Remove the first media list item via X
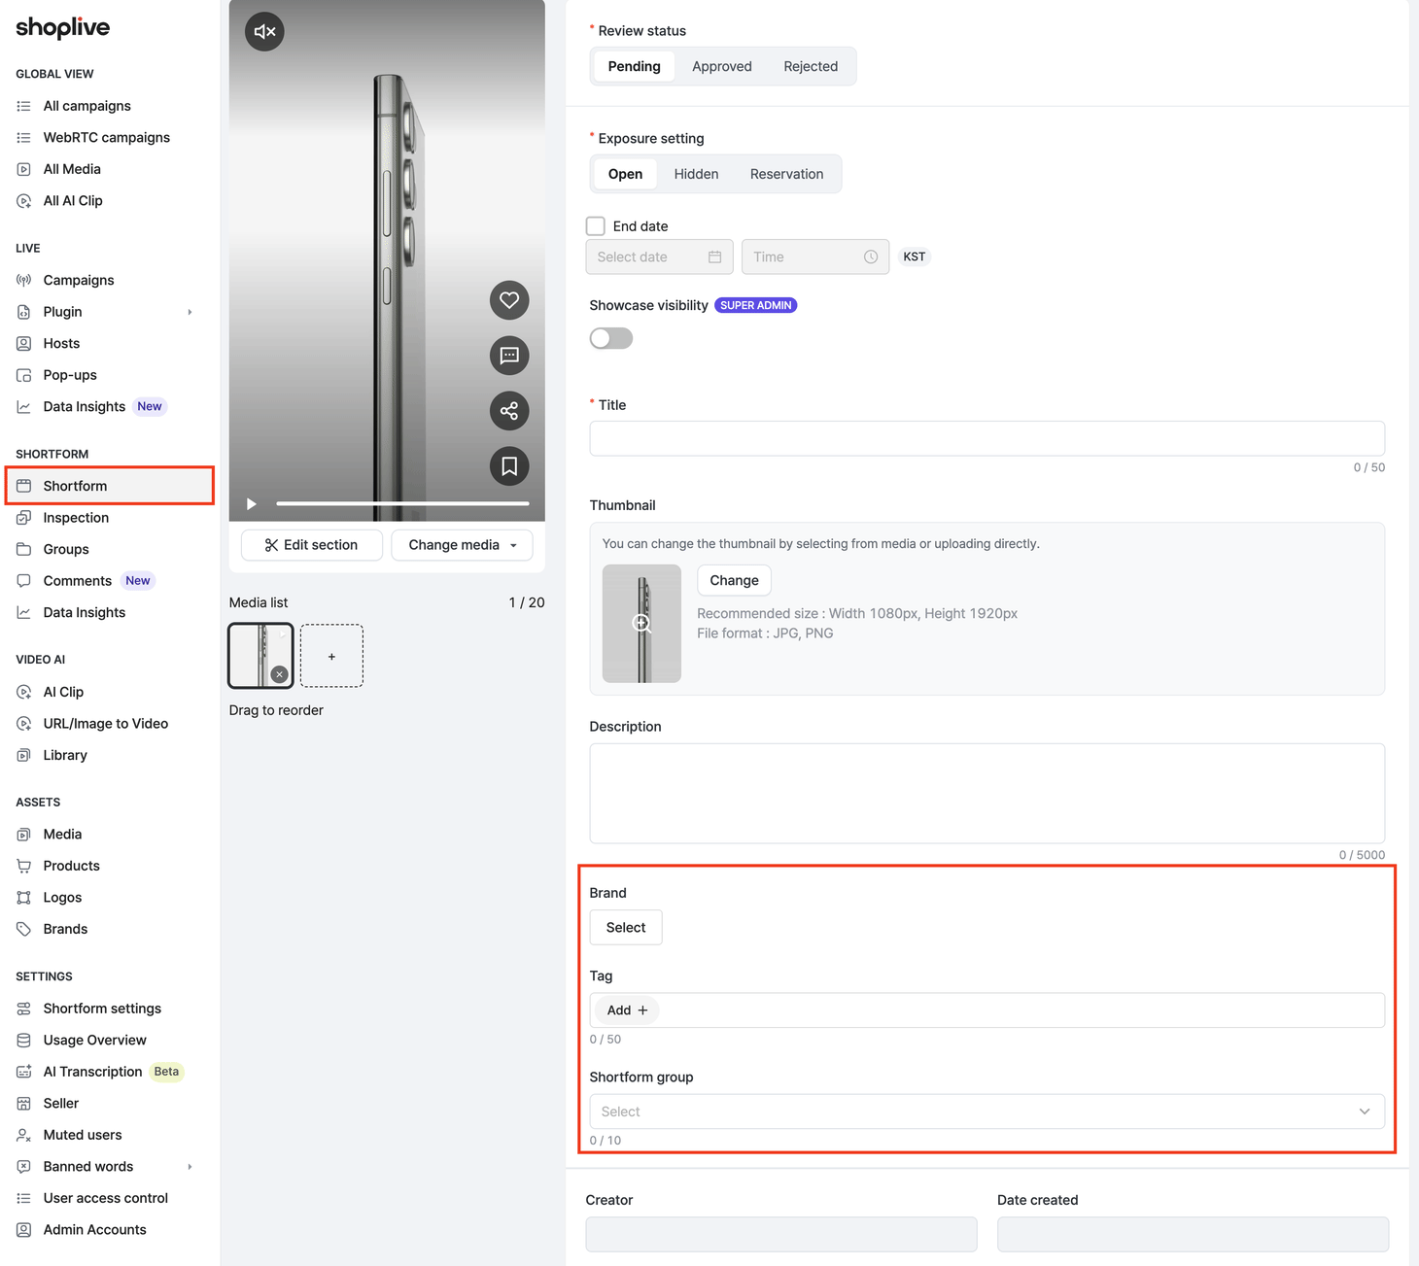Screen dimensions: 1419x1266 (279, 674)
